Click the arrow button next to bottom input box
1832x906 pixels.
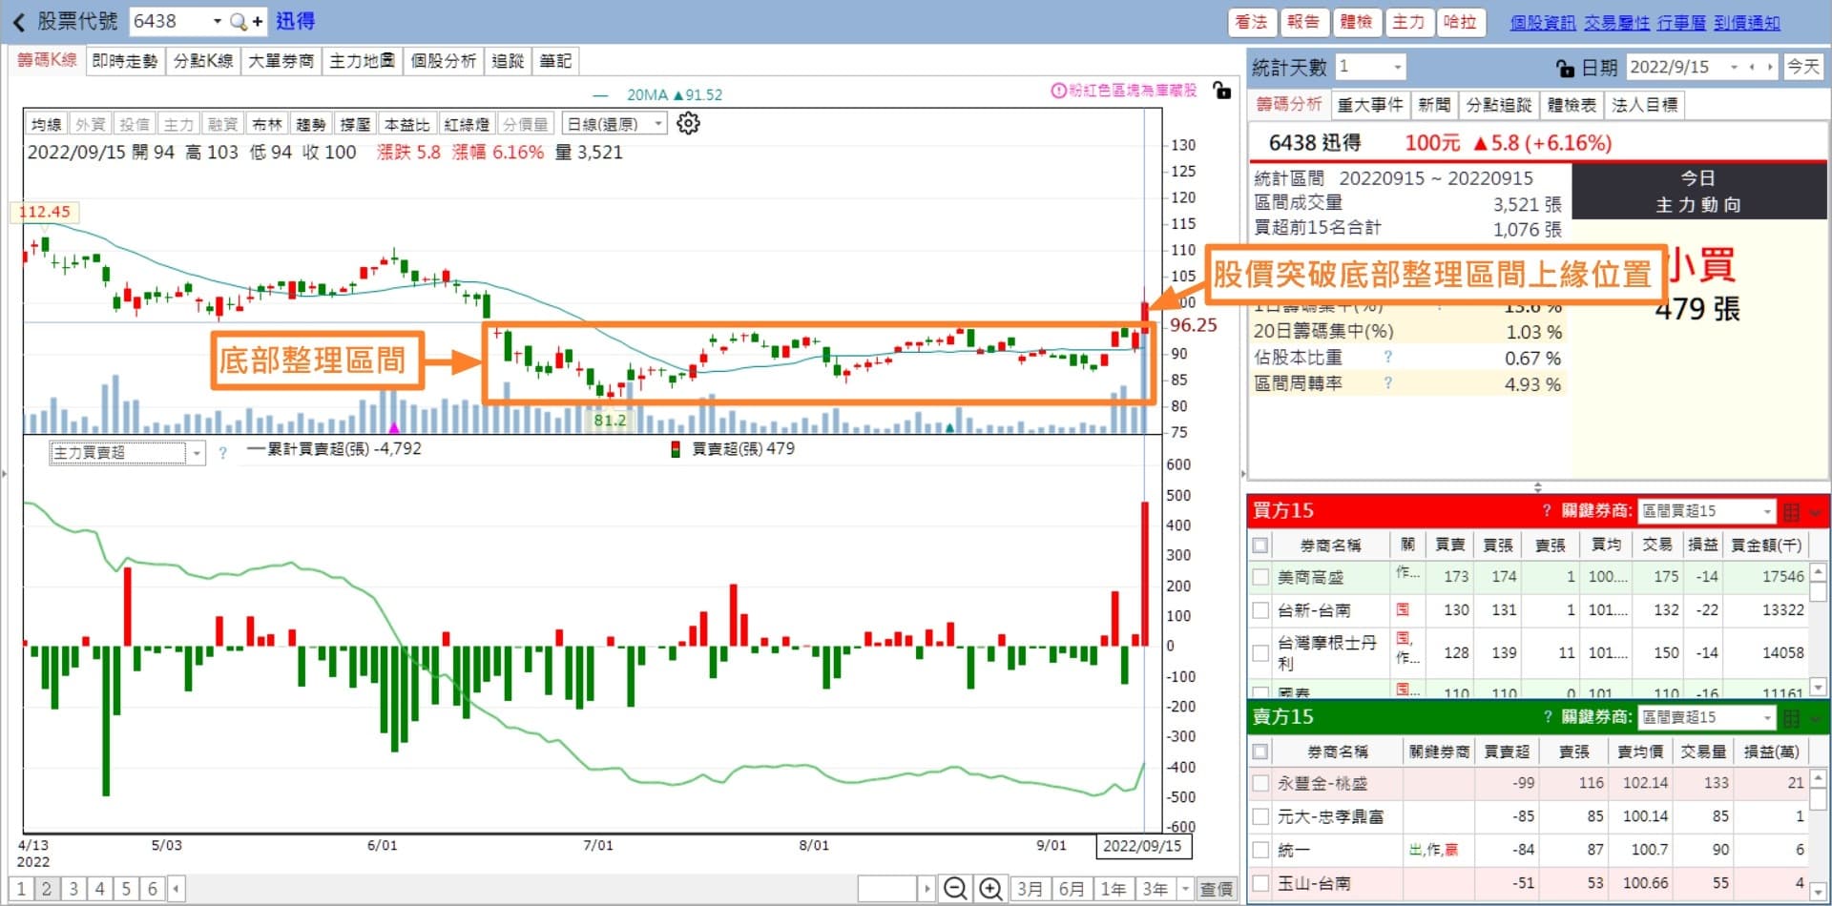pos(926,889)
